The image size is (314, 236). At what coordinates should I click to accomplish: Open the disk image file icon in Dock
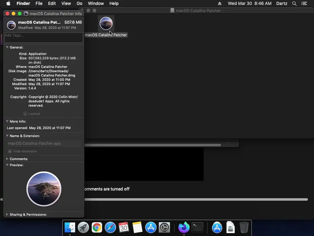tap(231, 227)
